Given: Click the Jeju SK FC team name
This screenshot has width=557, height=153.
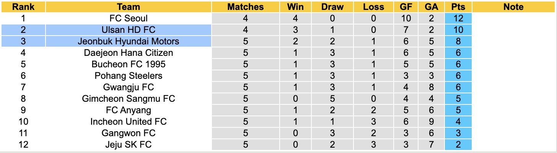Looking at the screenshot, I should (129, 145).
